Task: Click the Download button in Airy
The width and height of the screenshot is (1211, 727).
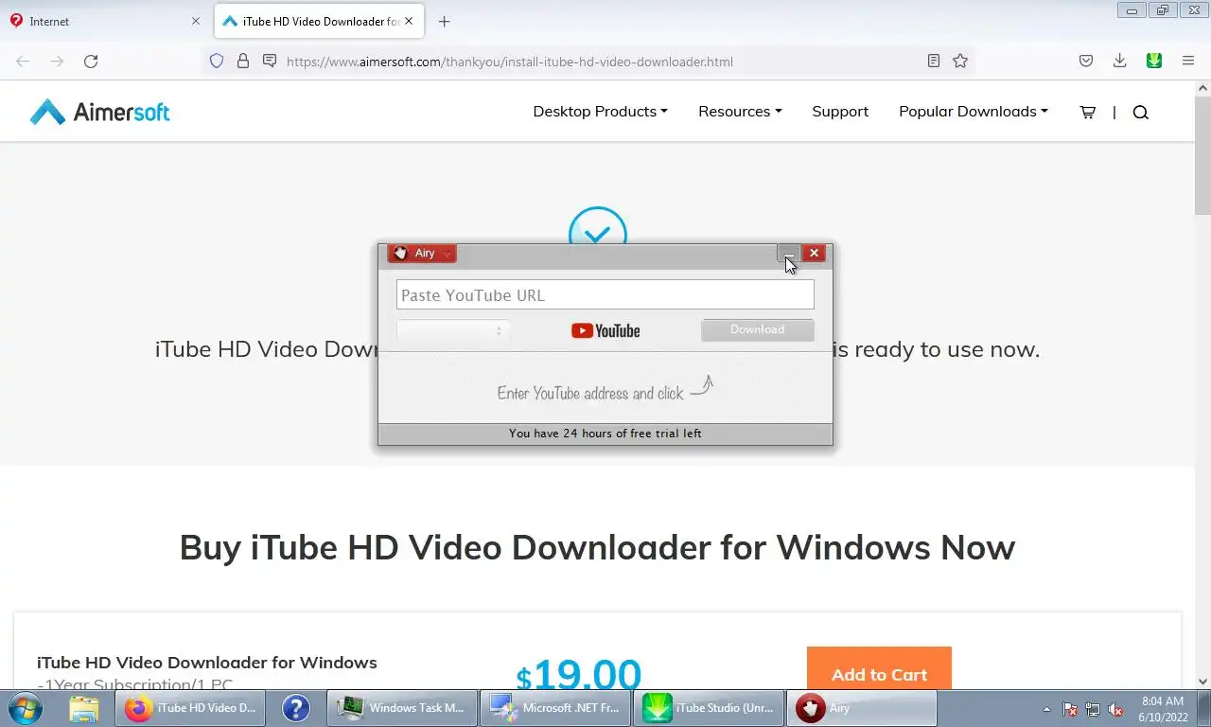Action: [757, 329]
